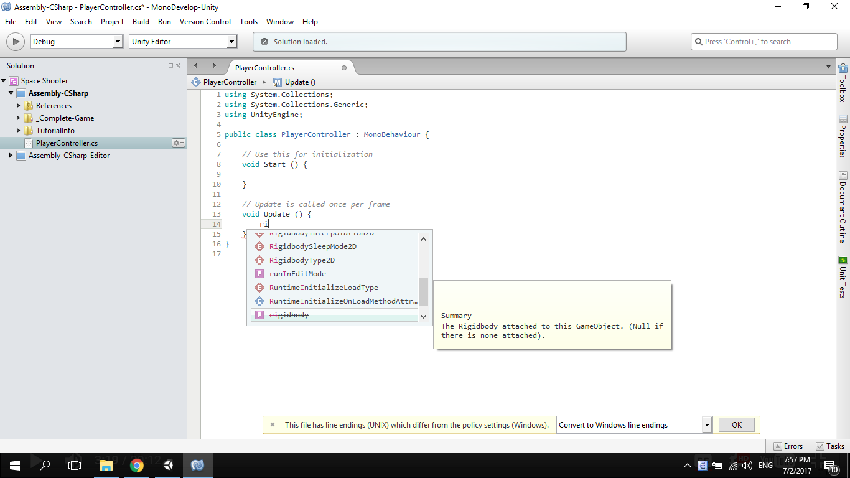Screen dimensions: 850x478
Task: Open the Version Control menu
Action: (205, 22)
